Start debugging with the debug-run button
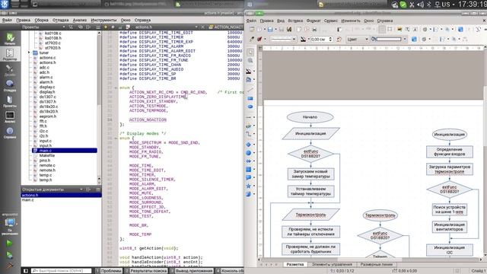The width and height of the screenshot is (487, 274). tap(10, 255)
